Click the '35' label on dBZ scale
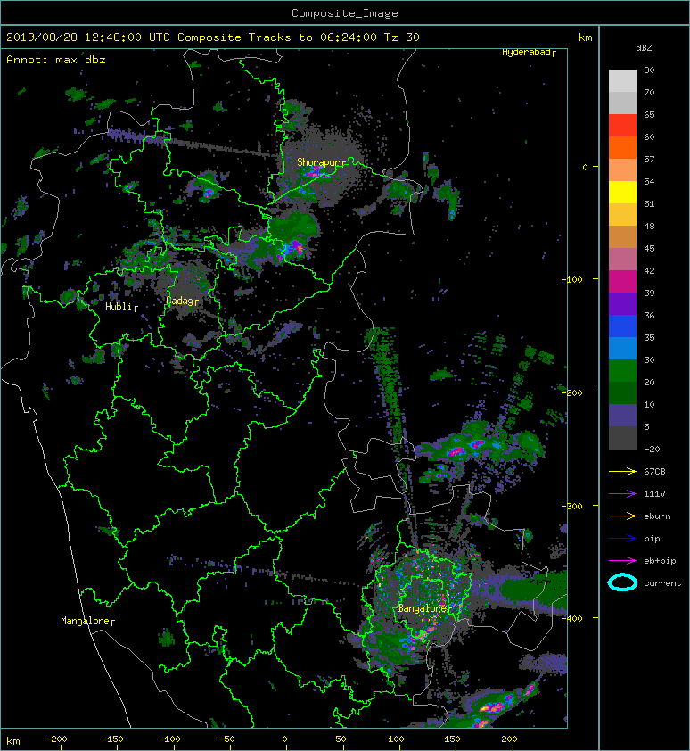This screenshot has height=751, width=690. tap(649, 338)
